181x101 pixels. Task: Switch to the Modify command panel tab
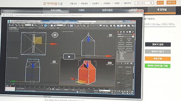(121, 32)
